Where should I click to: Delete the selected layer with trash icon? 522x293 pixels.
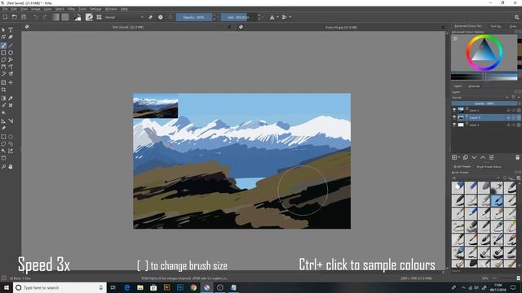coord(517,157)
